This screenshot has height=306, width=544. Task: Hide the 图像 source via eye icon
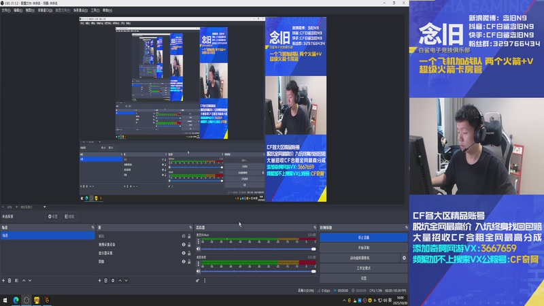[184, 261]
